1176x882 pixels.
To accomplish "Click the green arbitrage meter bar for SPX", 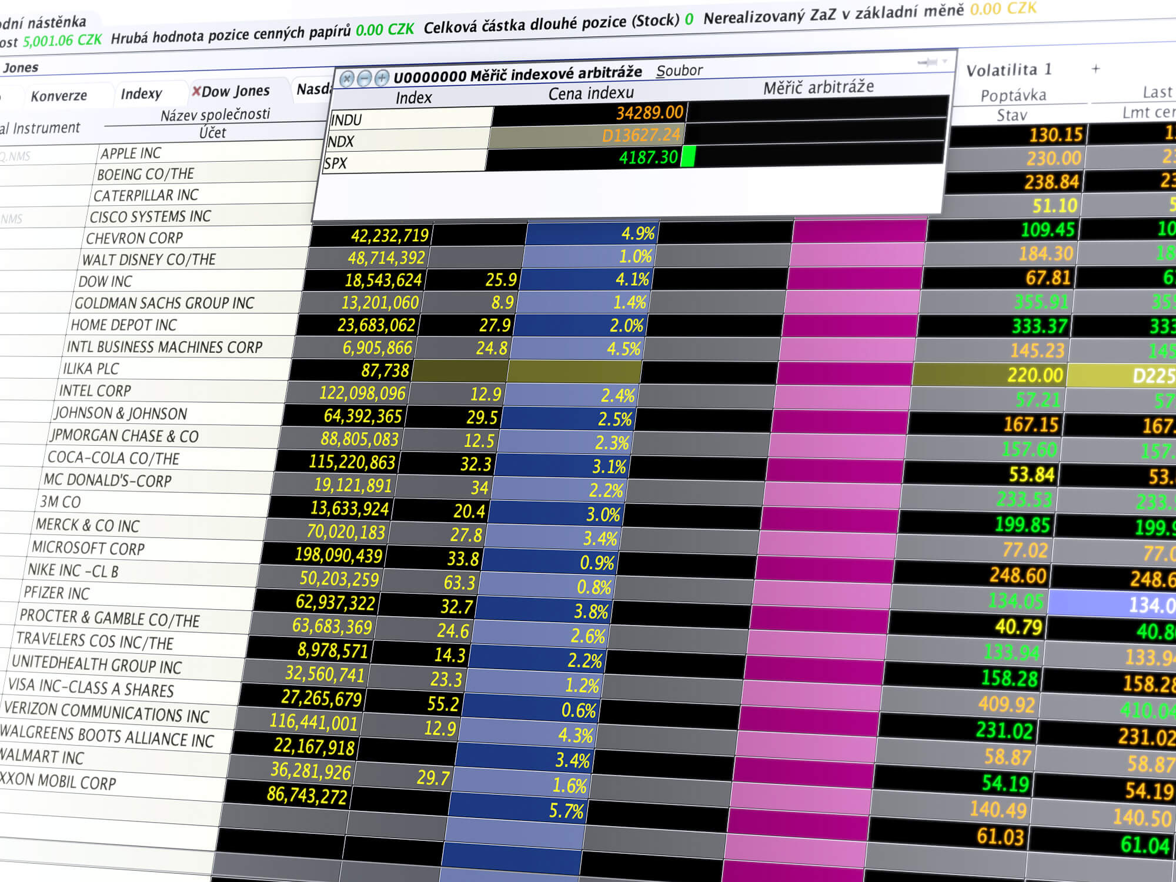I will click(x=688, y=156).
